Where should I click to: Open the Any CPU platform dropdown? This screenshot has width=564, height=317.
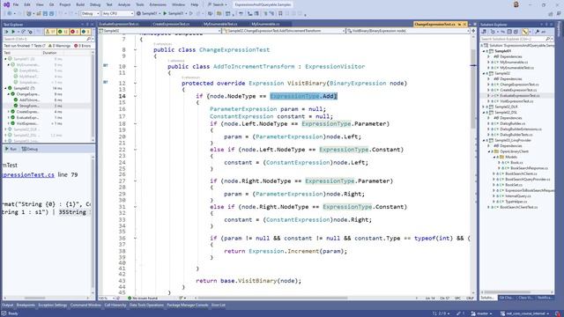117,13
